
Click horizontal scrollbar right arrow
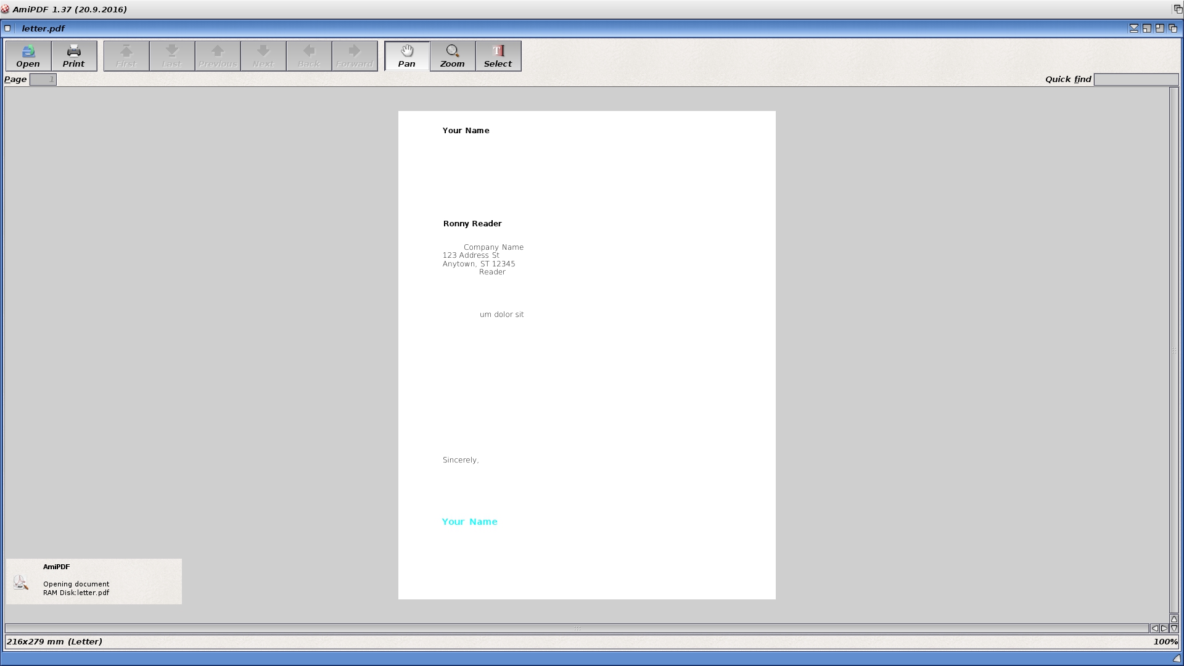pyautogui.click(x=1164, y=628)
